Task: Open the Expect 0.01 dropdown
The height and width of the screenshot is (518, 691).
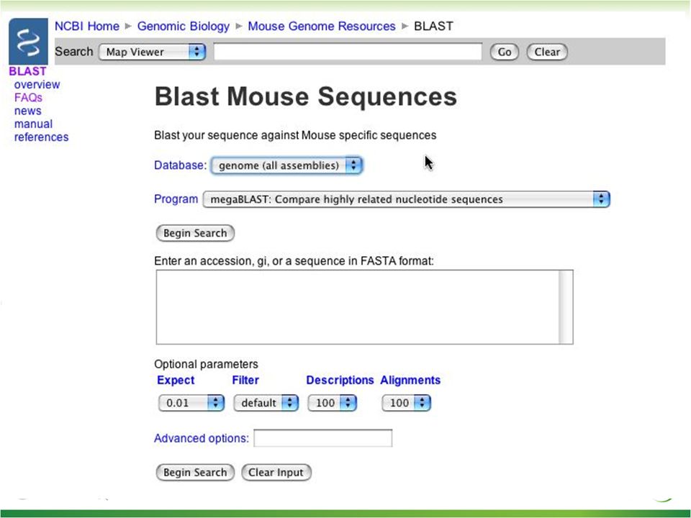Action: [191, 403]
